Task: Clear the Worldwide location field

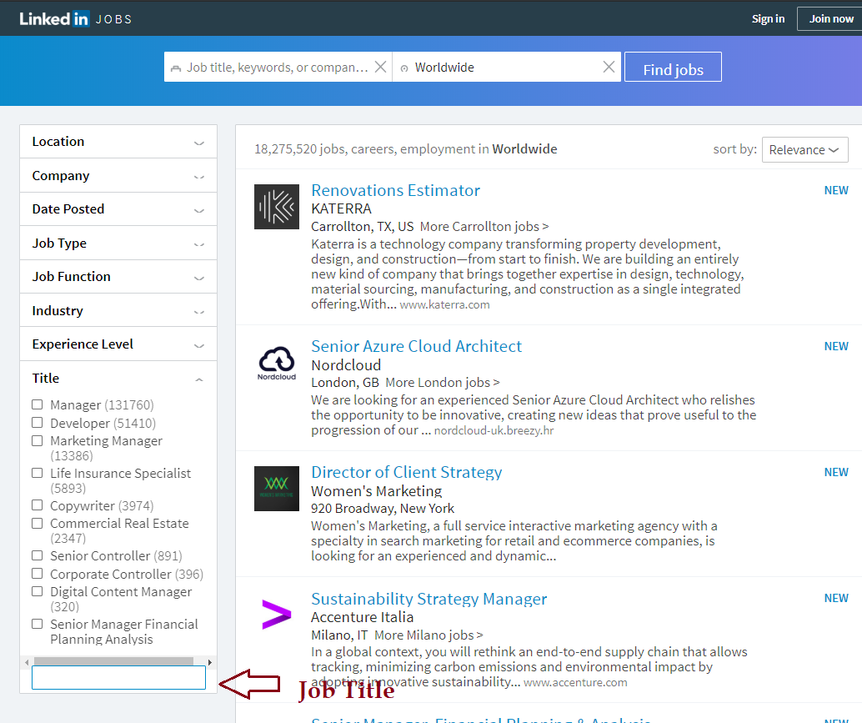Action: tap(609, 68)
